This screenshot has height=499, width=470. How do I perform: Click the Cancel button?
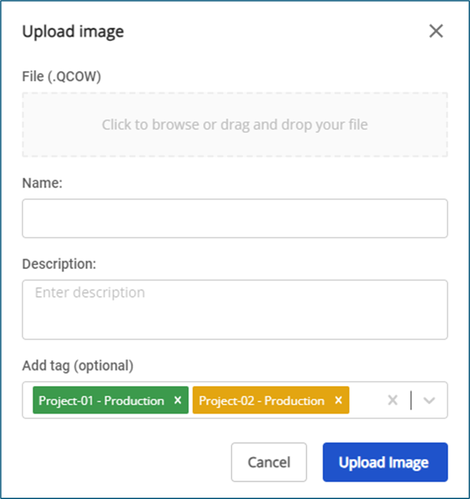[269, 462]
